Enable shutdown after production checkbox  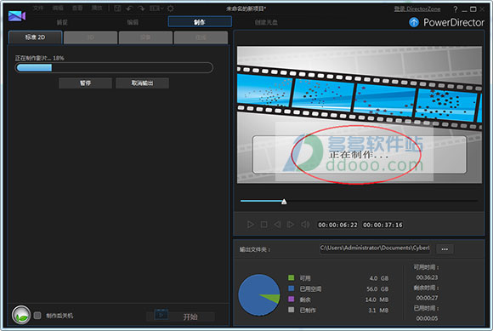37,316
